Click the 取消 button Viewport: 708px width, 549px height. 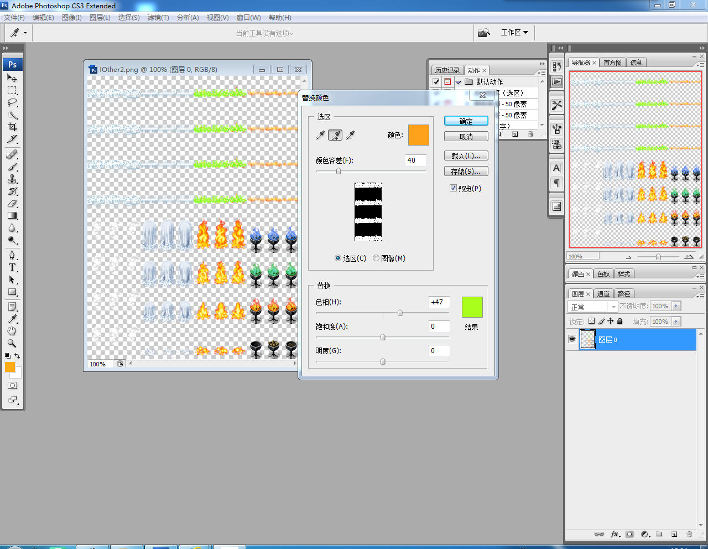466,137
